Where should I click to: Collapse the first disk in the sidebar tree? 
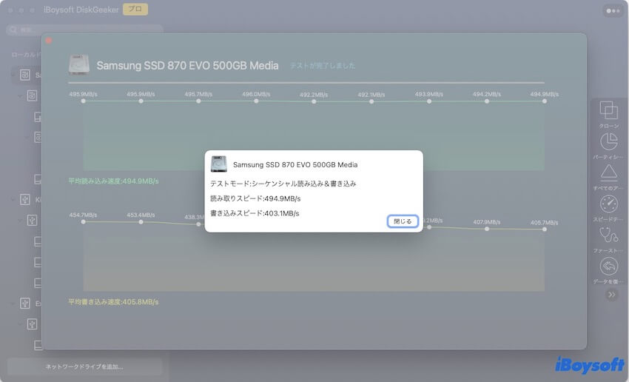pos(13,75)
